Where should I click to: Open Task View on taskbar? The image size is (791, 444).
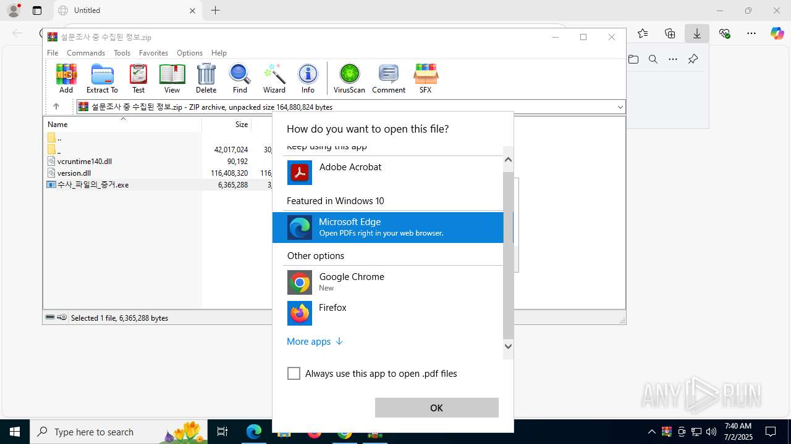point(222,432)
